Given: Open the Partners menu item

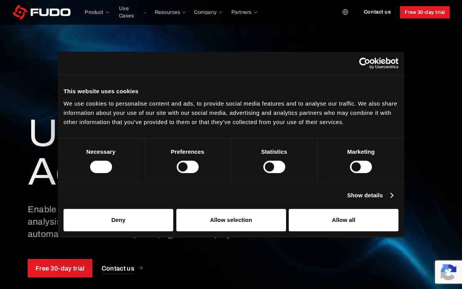Looking at the screenshot, I should pos(241,12).
